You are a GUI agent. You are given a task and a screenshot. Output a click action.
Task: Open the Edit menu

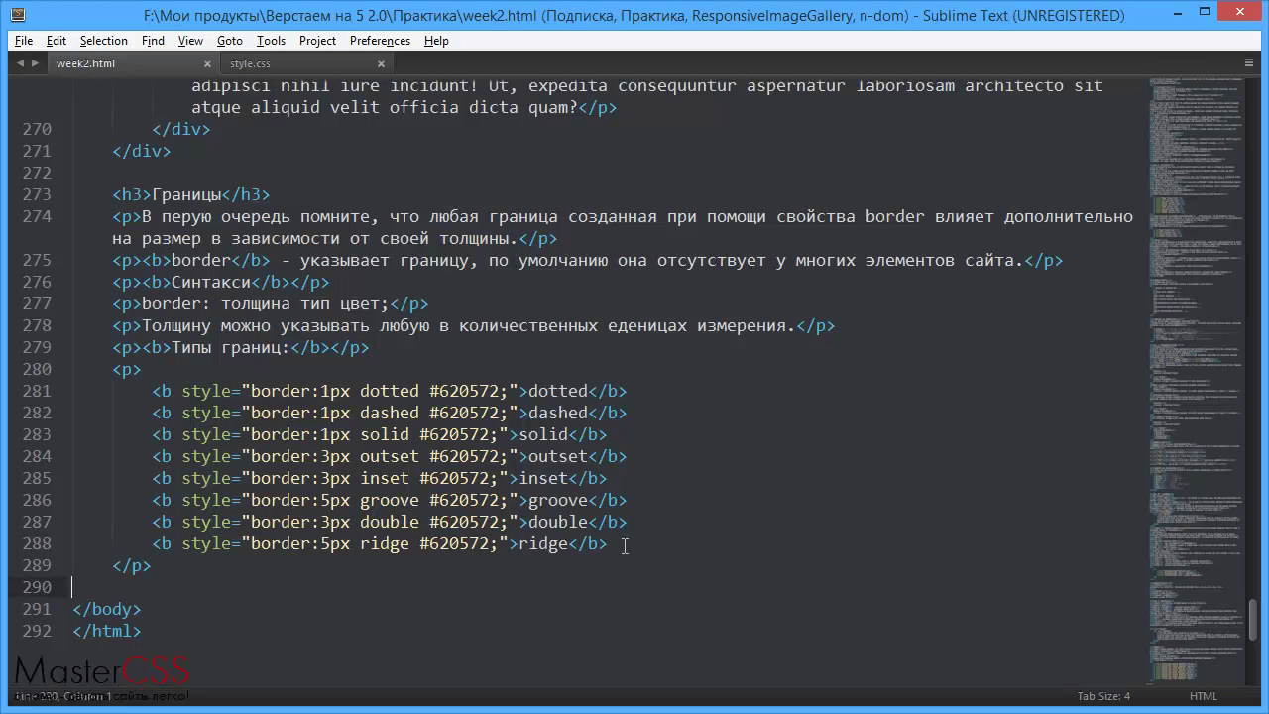click(57, 41)
